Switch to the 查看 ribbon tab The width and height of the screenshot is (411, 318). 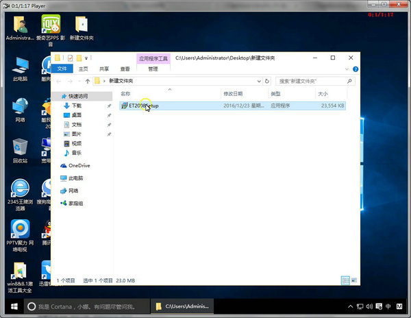[125, 69]
